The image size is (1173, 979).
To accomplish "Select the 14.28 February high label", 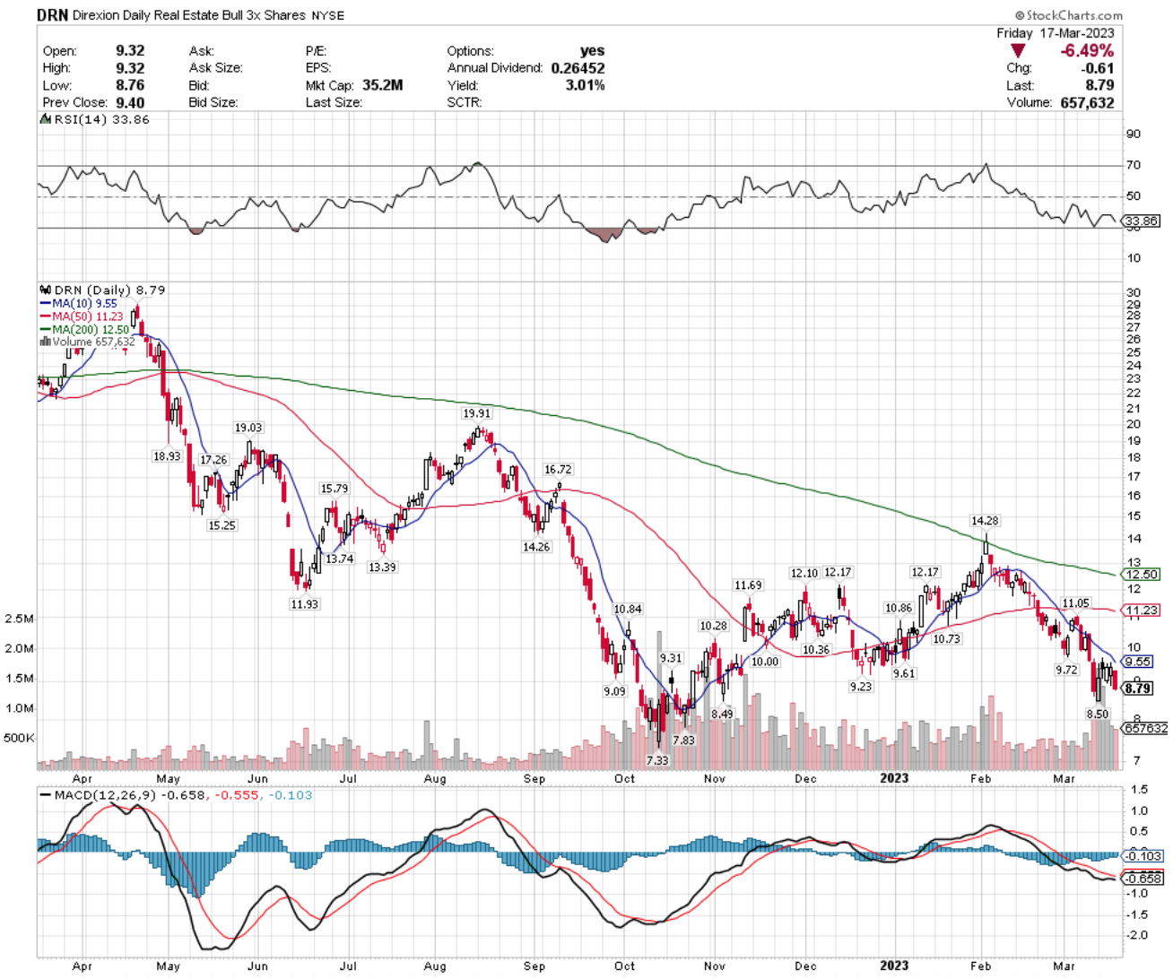I will click(x=985, y=521).
